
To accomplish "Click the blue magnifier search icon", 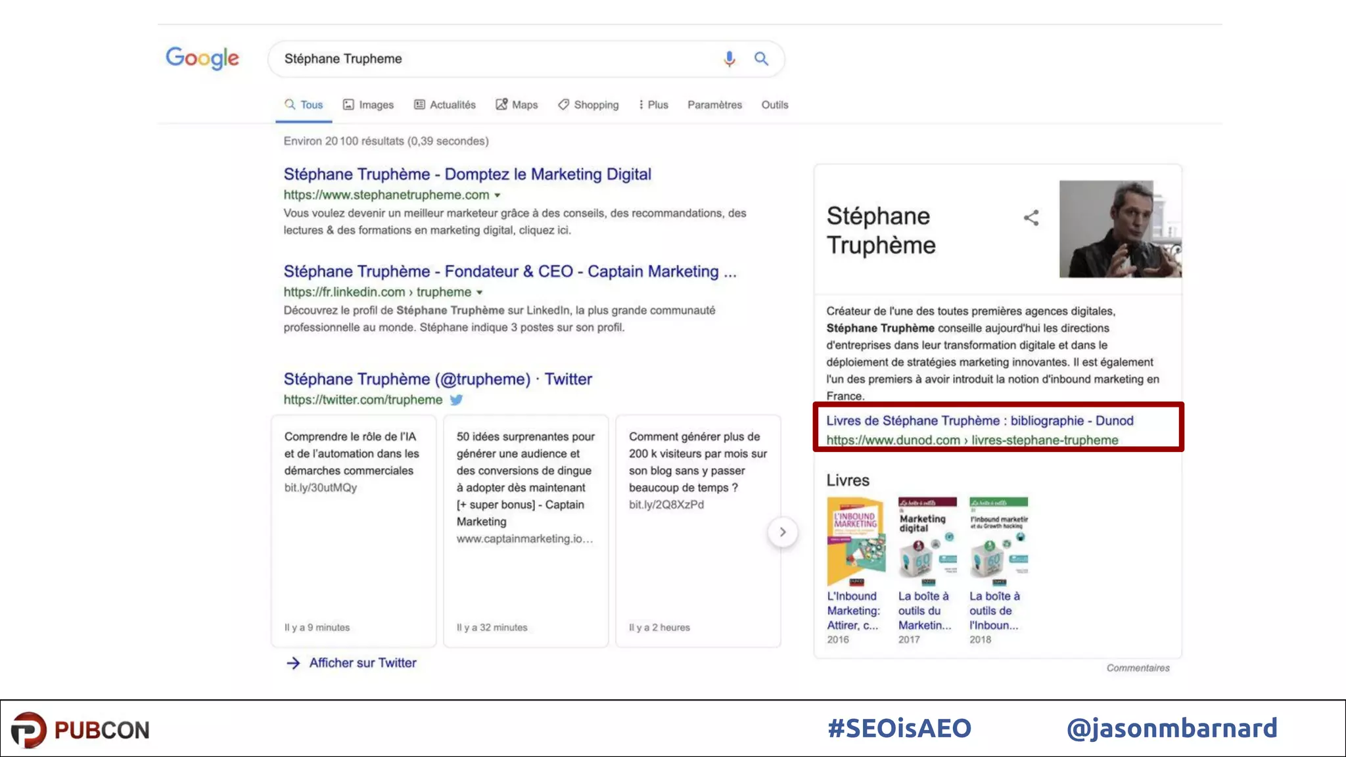I will click(x=761, y=58).
